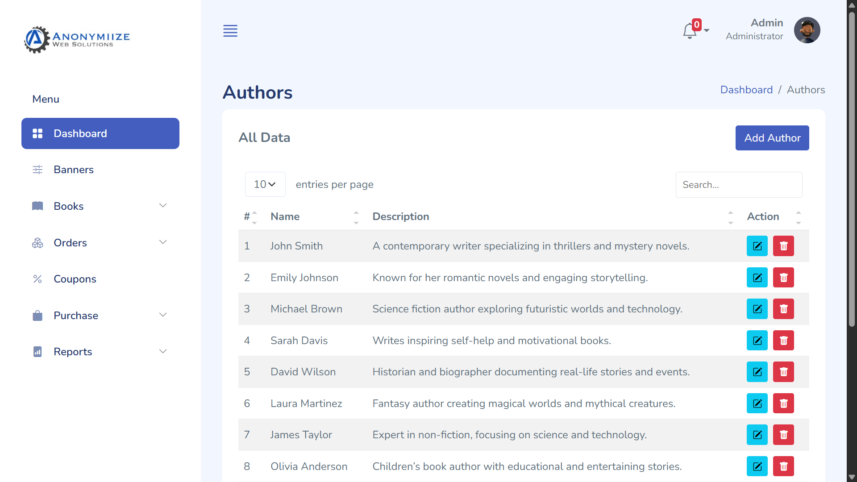Click the Dashboard grid icon in sidebar
This screenshot has width=857, height=482.
pyautogui.click(x=37, y=133)
